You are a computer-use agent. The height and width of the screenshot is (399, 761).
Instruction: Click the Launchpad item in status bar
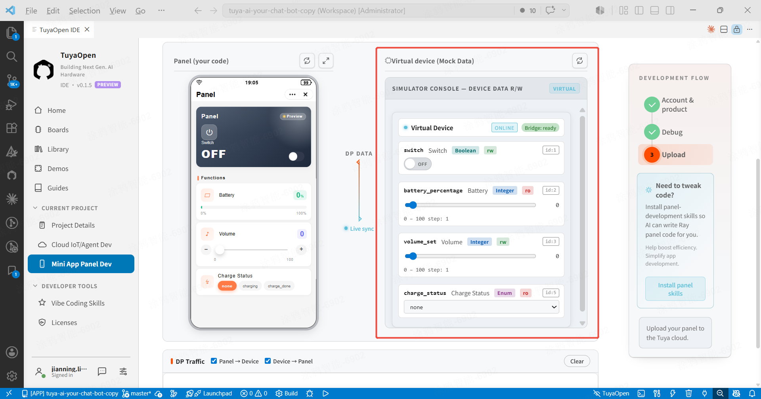click(x=209, y=393)
